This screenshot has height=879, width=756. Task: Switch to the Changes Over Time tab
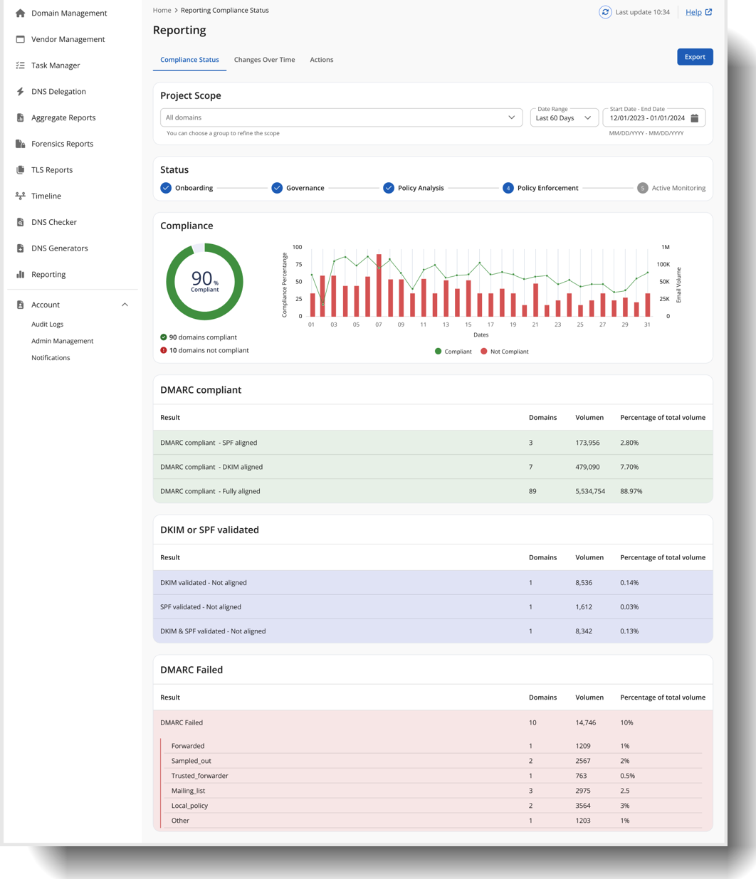[264, 60]
